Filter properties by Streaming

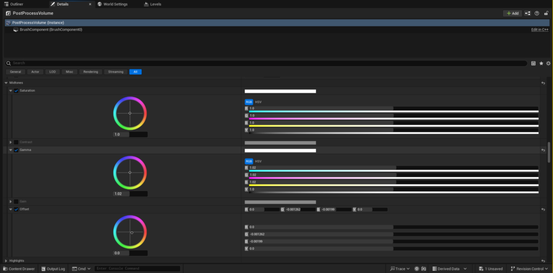tap(116, 72)
